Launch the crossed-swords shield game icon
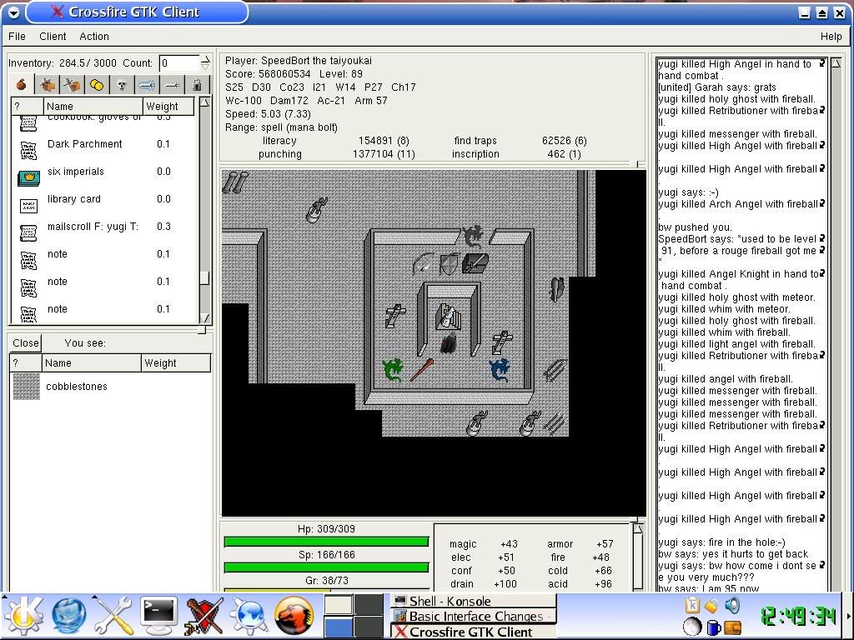The height and width of the screenshot is (640, 854). 203,616
